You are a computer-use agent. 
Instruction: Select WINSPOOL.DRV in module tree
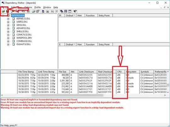point(24,38)
